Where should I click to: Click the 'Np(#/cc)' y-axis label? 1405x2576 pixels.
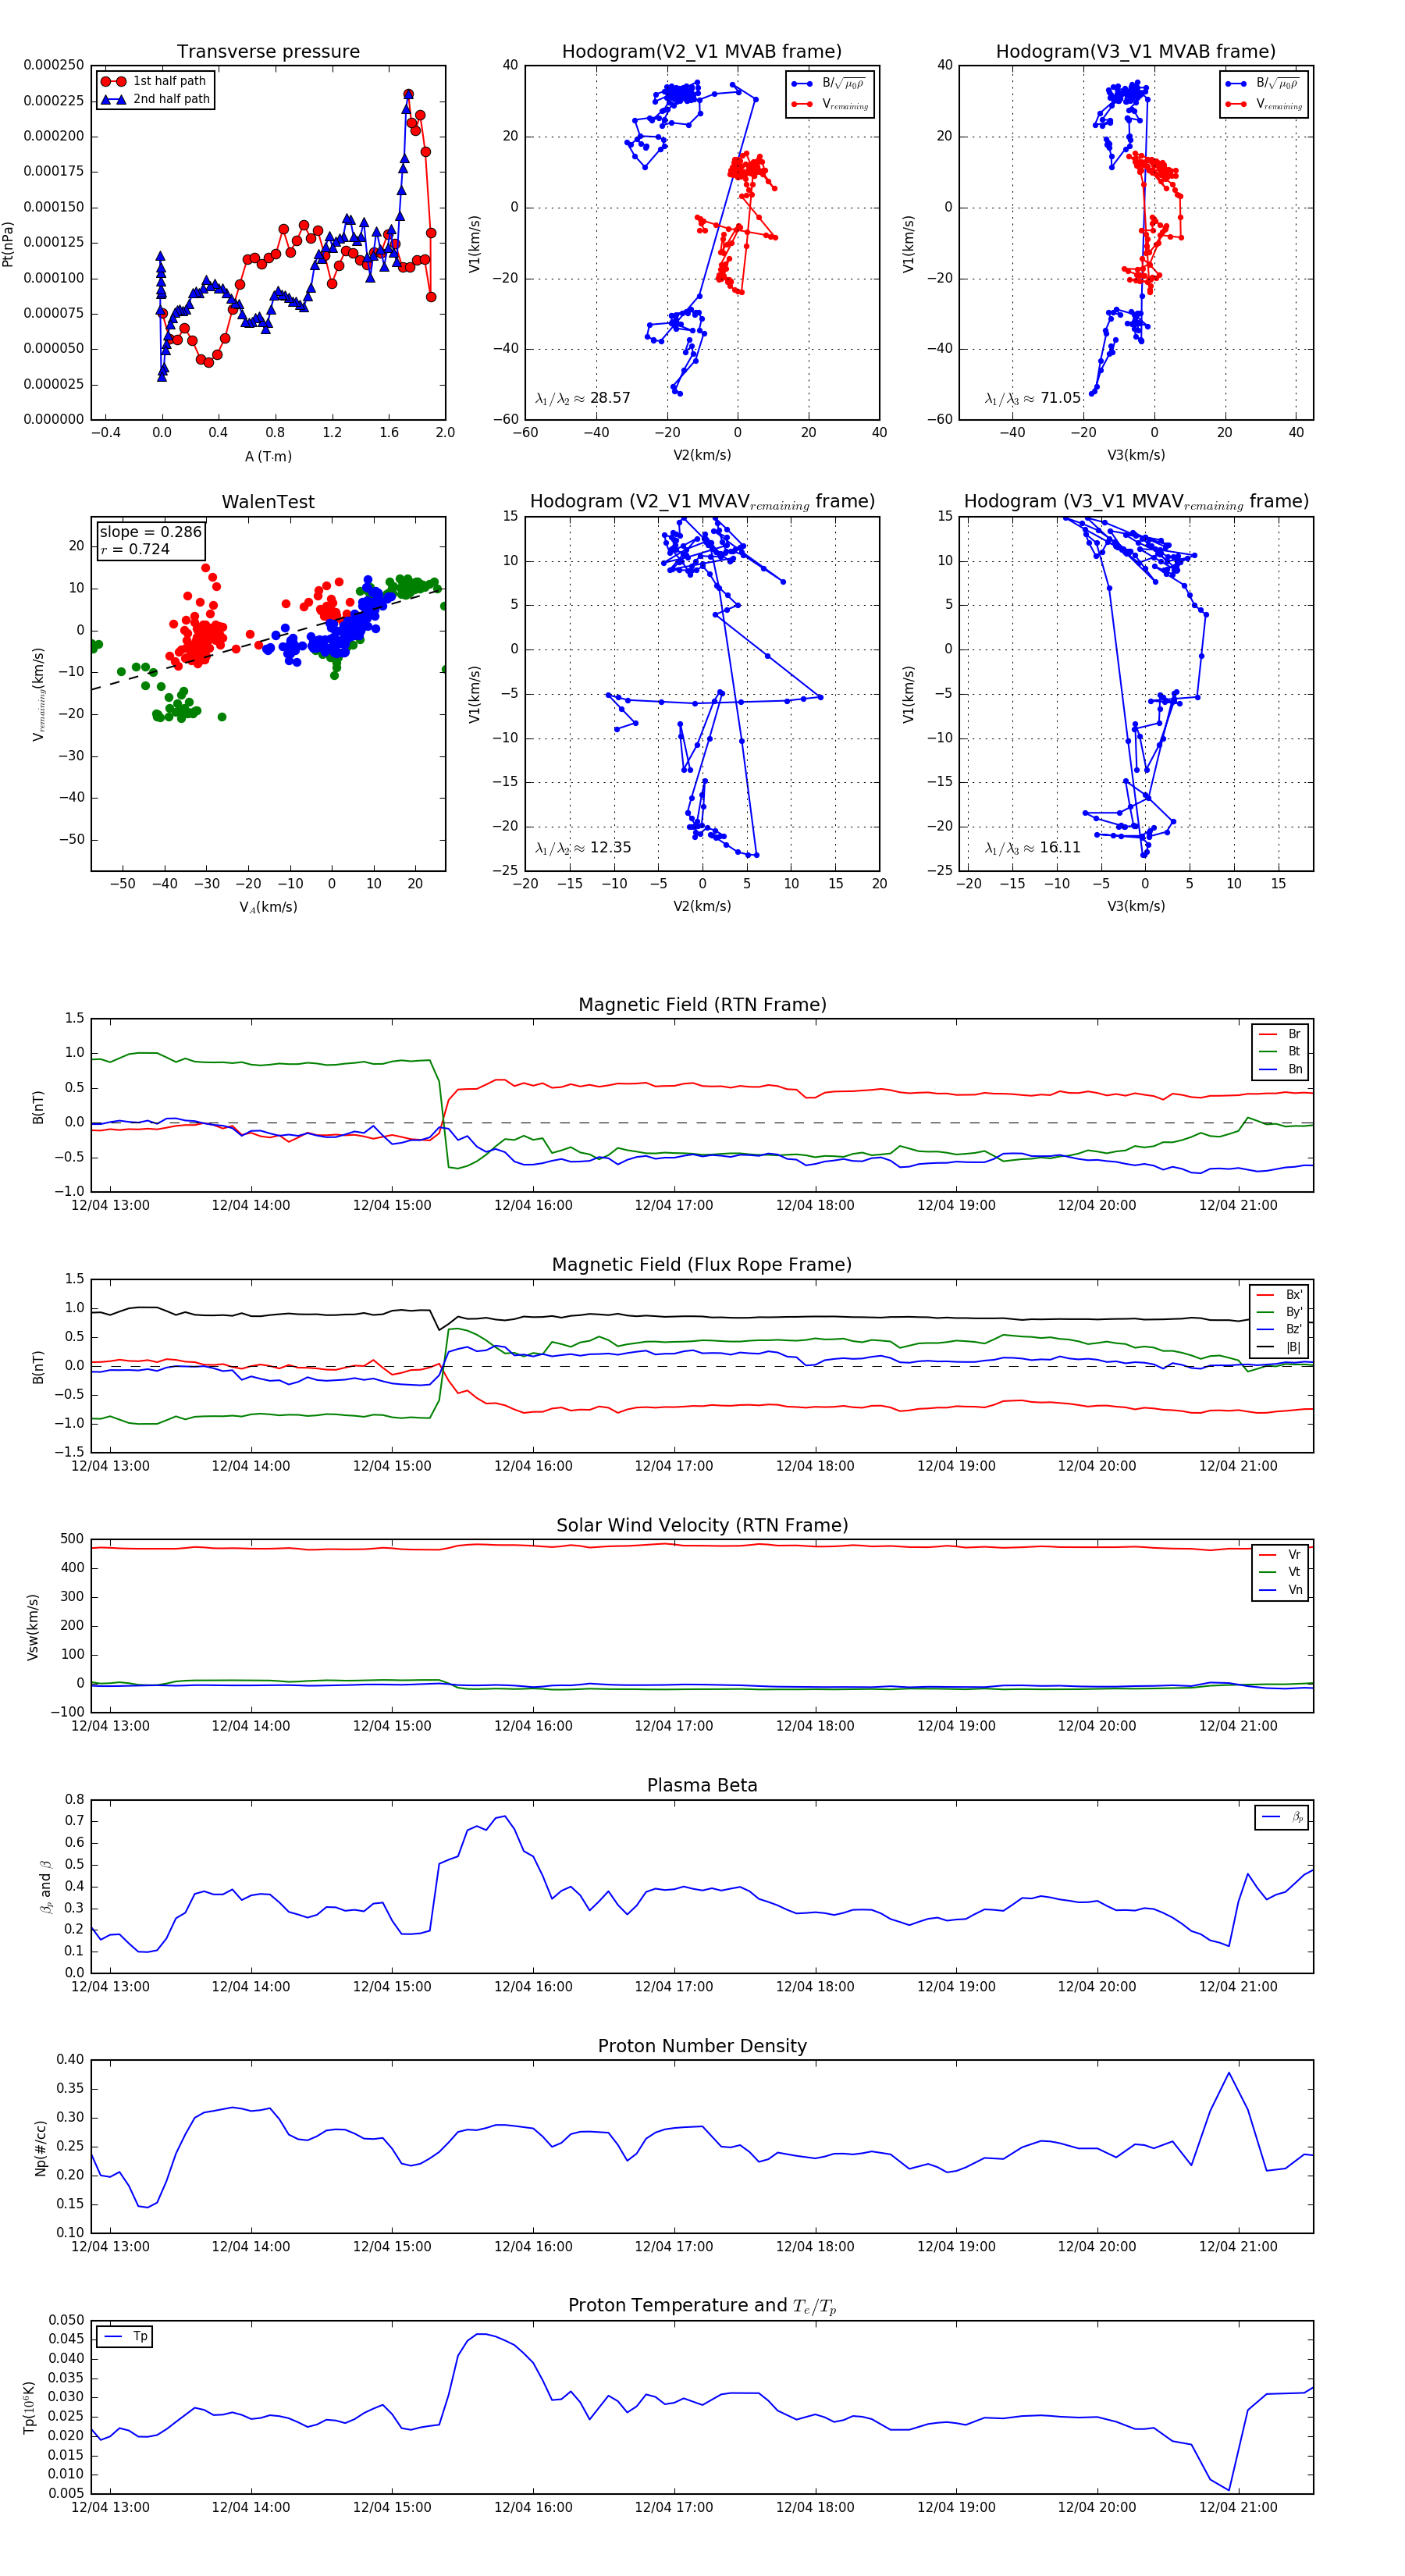coord(40,2147)
